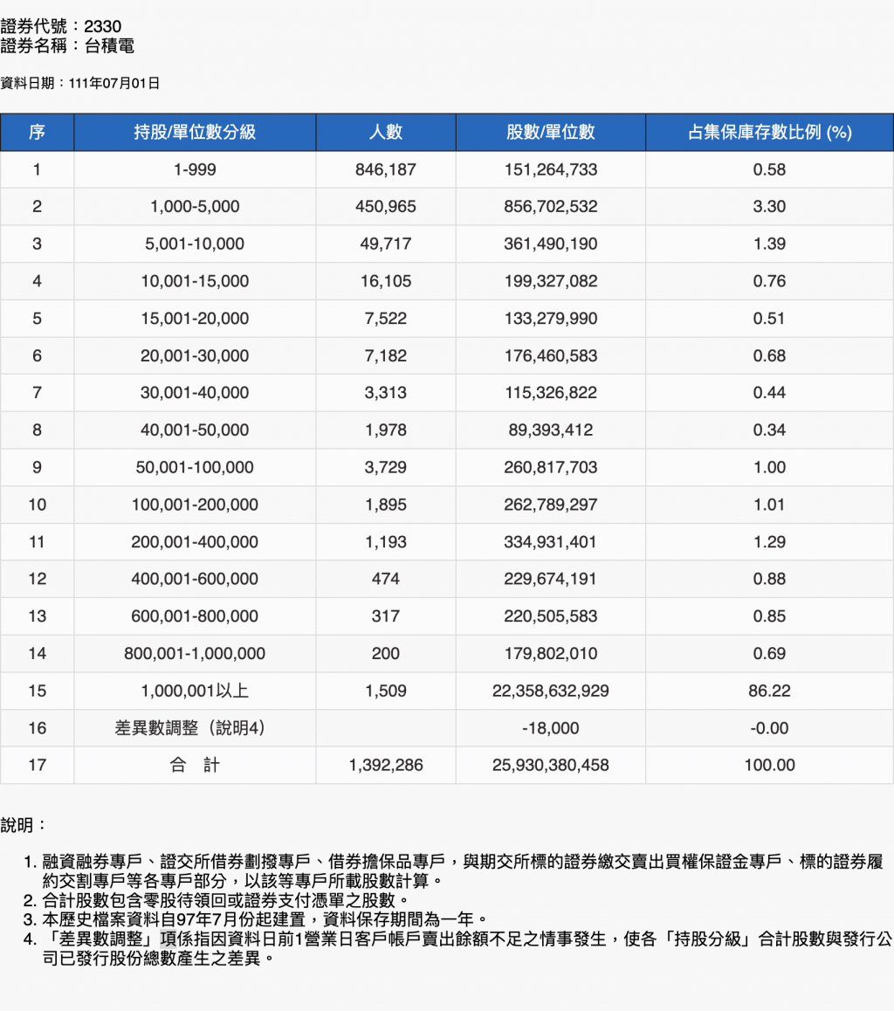This screenshot has height=1011, width=894.
Task: Select the 3.30 percentage cell
Action: click(770, 206)
